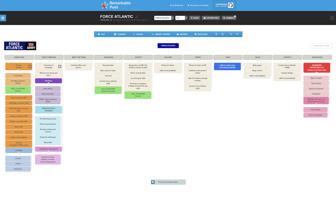Open the Contributors panel
Viewport: 336px width, 199px height.
tap(211, 18)
